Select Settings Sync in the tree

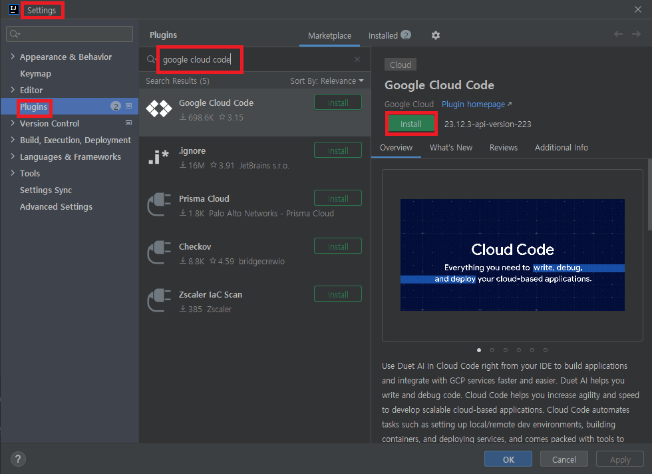point(46,190)
